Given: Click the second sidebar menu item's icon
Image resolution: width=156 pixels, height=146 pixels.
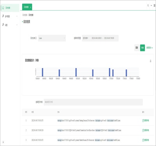Looking at the screenshot, I should 3,16.
